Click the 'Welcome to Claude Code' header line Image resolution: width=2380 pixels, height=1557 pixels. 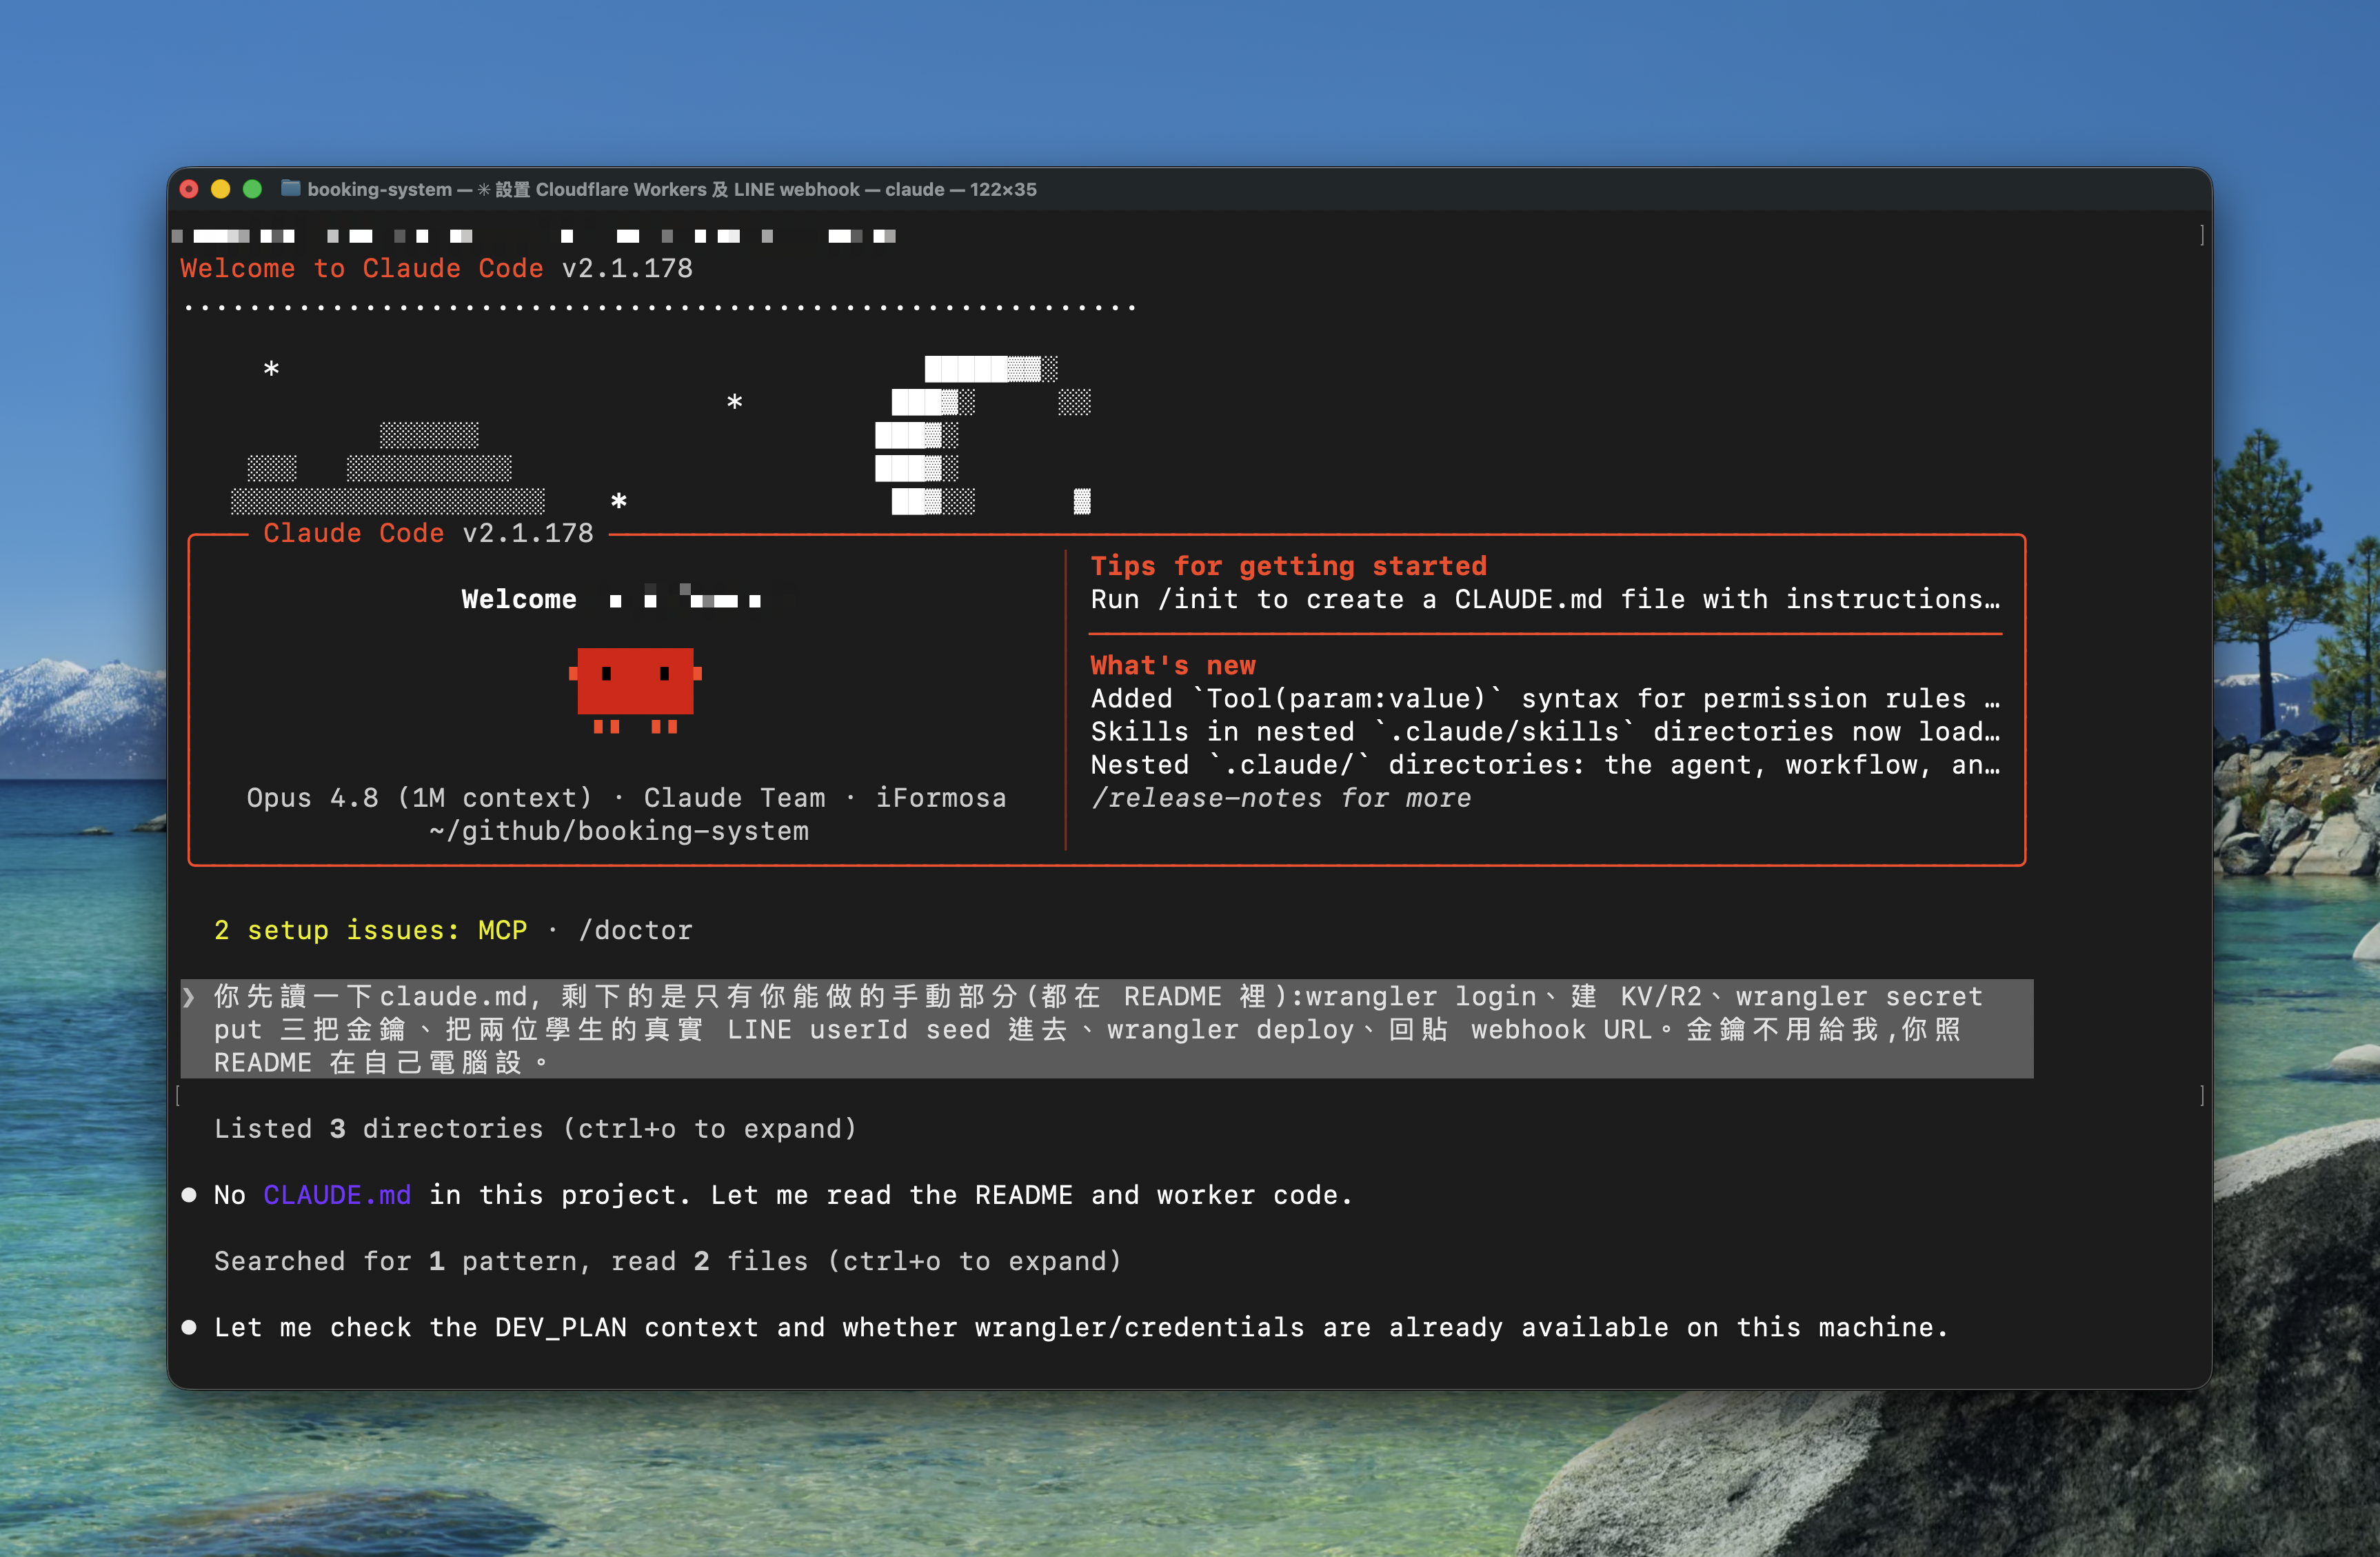pyautogui.click(x=436, y=268)
